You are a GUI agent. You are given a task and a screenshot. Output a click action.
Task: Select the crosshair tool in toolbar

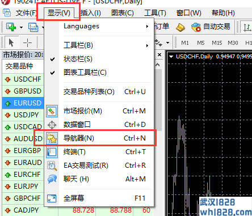[27, 43]
